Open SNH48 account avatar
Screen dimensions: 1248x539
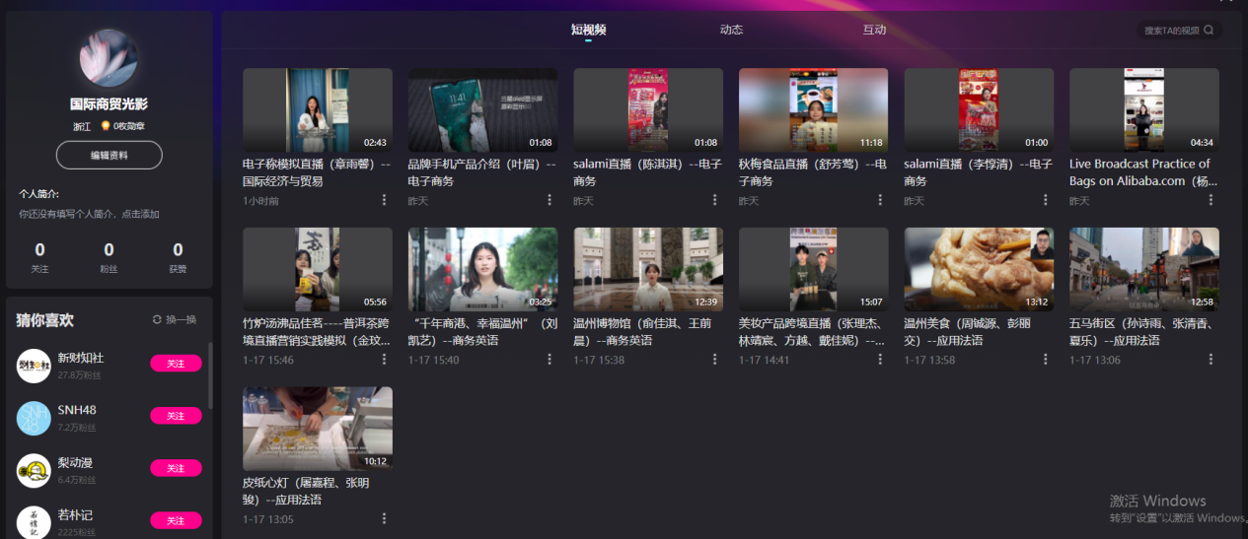point(34,418)
